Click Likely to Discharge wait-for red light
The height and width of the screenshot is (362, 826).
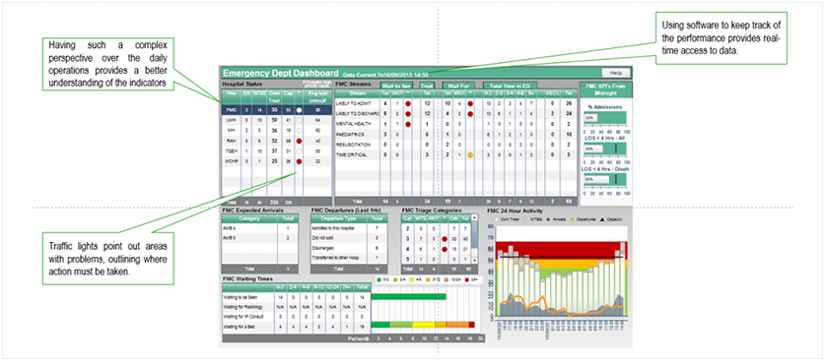tap(470, 114)
